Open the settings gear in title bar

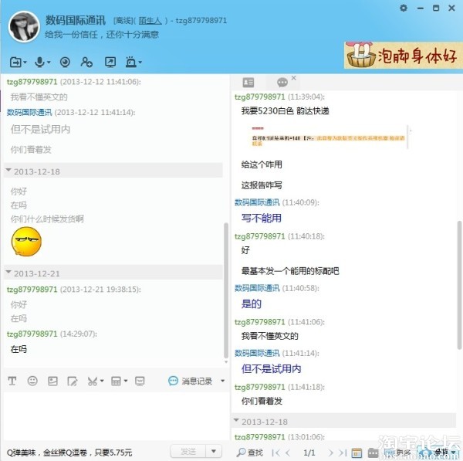[404, 8]
